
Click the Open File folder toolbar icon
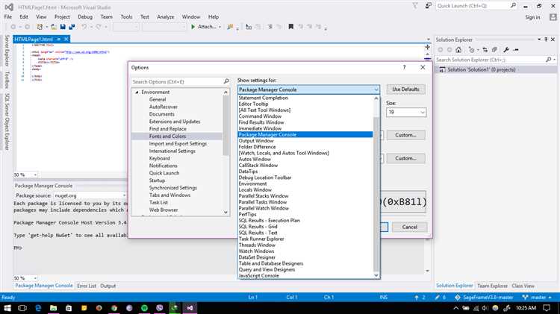point(54,27)
